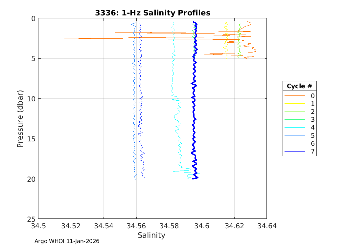This screenshot has height=246, width=345.
Task: Click the legend label for cycle 0
Action: point(312,96)
